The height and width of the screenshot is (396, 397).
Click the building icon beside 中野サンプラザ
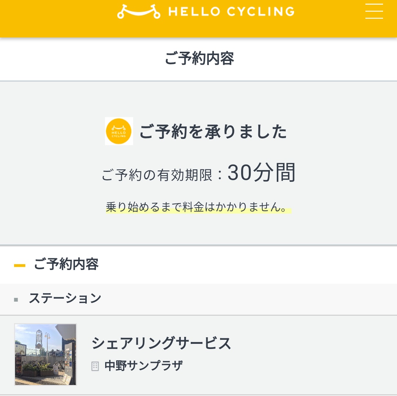tap(95, 366)
